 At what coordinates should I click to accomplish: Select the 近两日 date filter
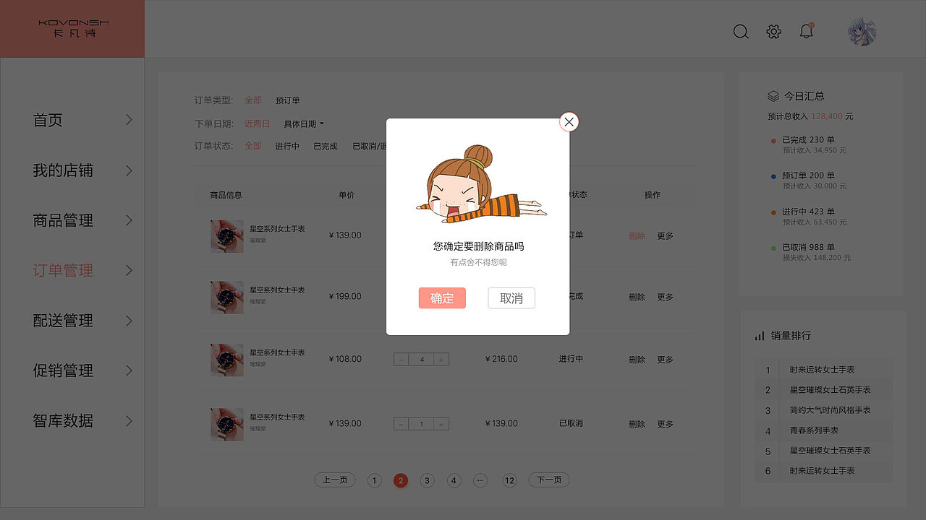[258, 123]
